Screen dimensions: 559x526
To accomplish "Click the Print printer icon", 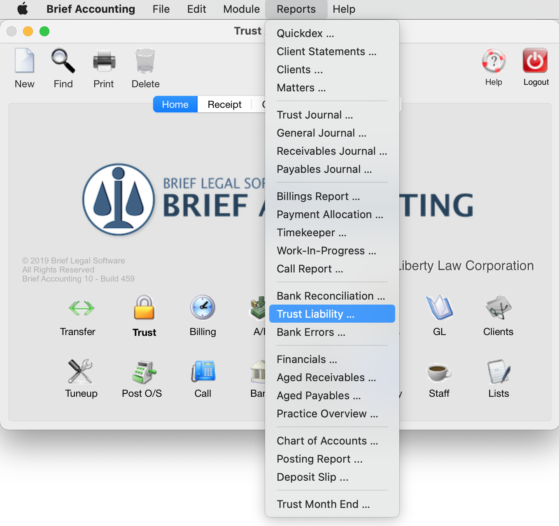I will coord(104,61).
